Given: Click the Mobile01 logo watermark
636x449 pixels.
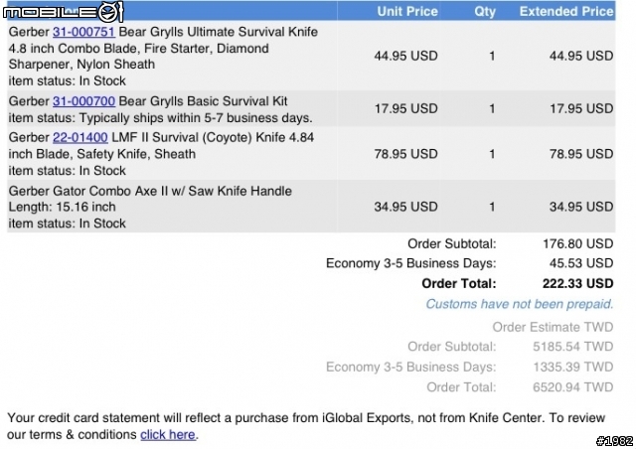Looking at the screenshot, I should click(63, 12).
